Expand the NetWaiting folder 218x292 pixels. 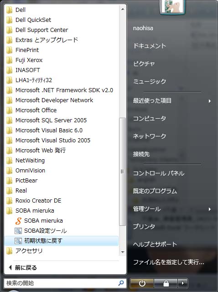click(x=30, y=161)
